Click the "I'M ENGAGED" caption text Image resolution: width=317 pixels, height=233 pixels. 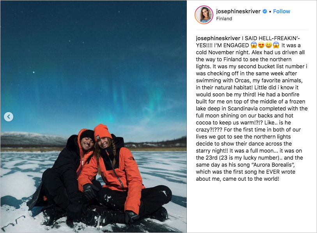232,45
